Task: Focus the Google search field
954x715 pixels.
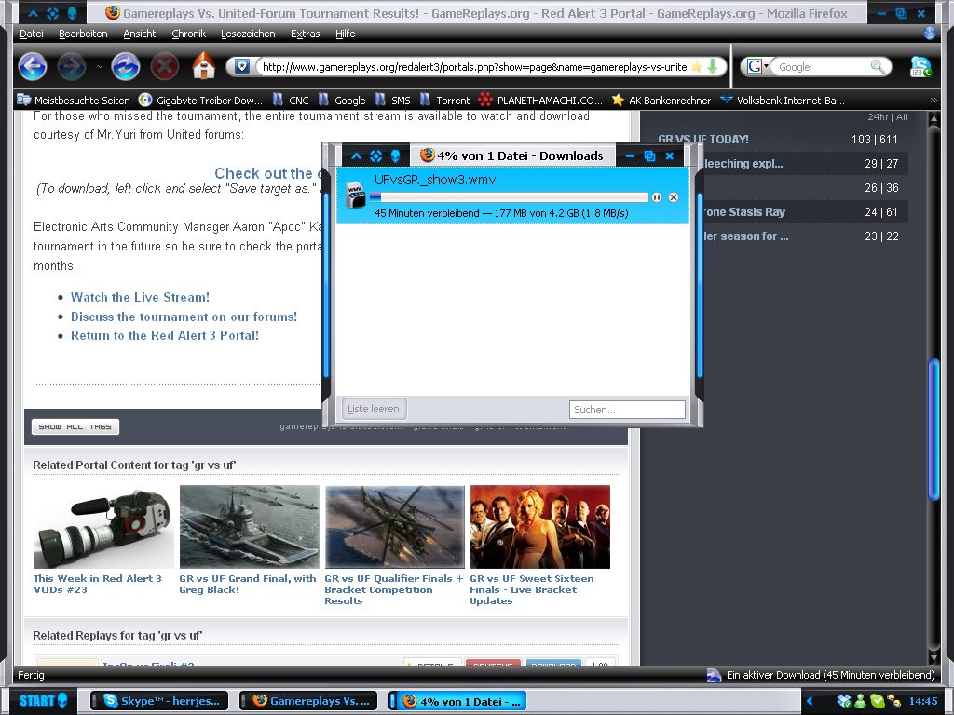Action: click(x=823, y=66)
